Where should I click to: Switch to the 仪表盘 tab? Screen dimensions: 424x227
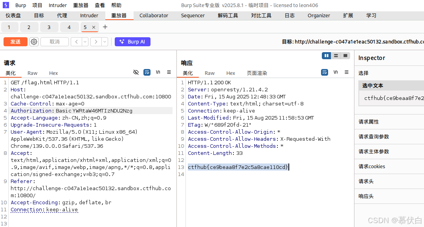point(13,16)
